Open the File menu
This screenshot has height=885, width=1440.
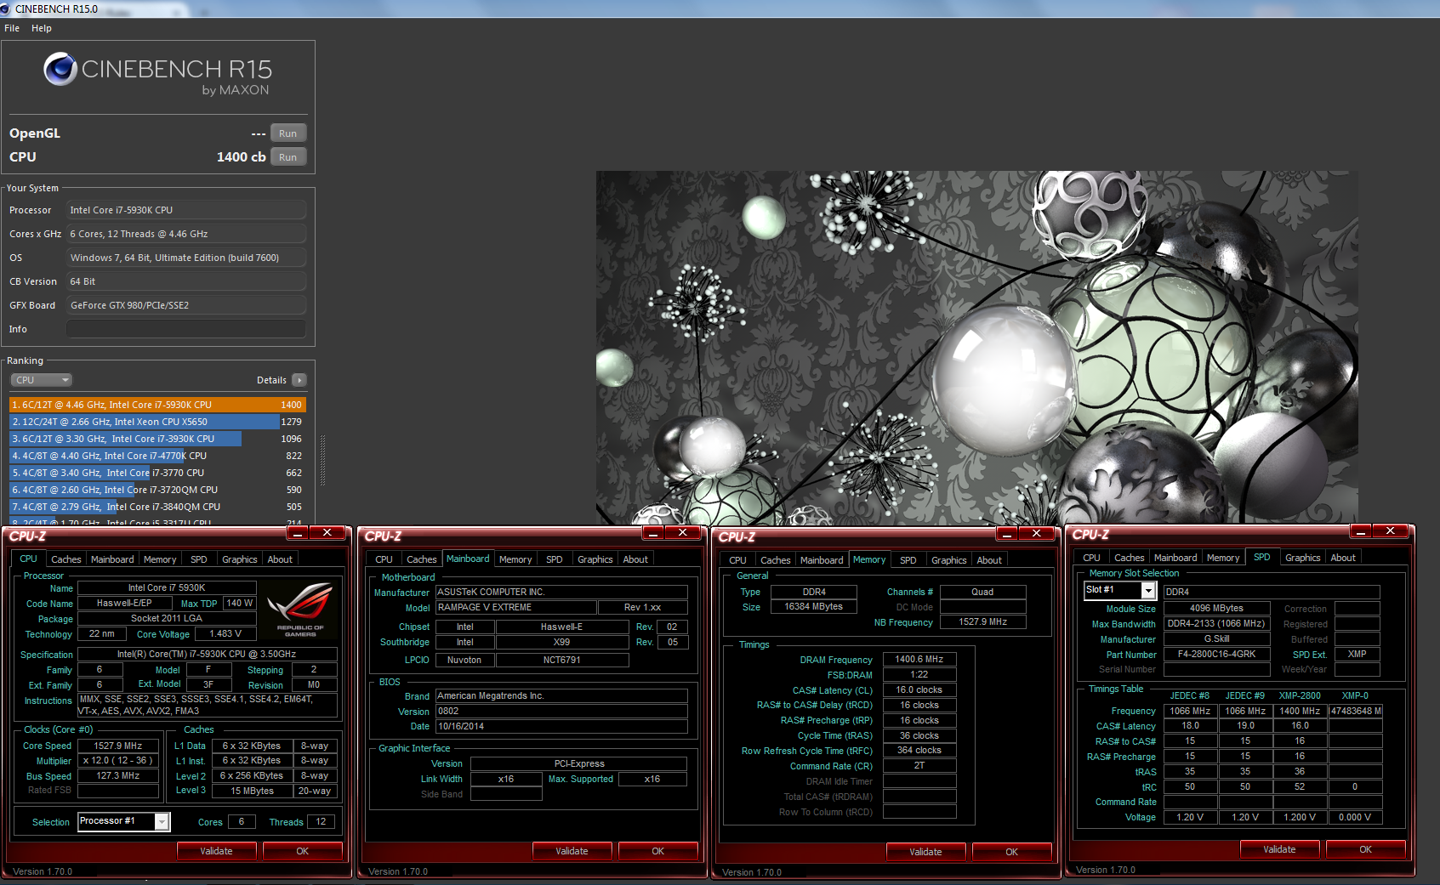[12, 28]
